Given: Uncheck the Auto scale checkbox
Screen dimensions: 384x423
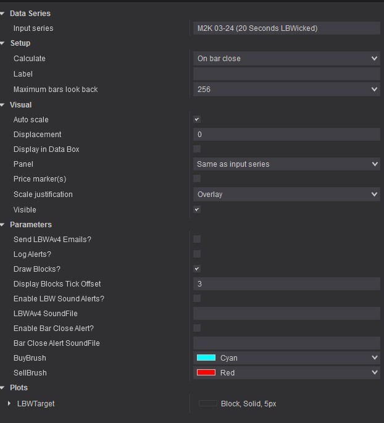Looking at the screenshot, I should point(197,119).
